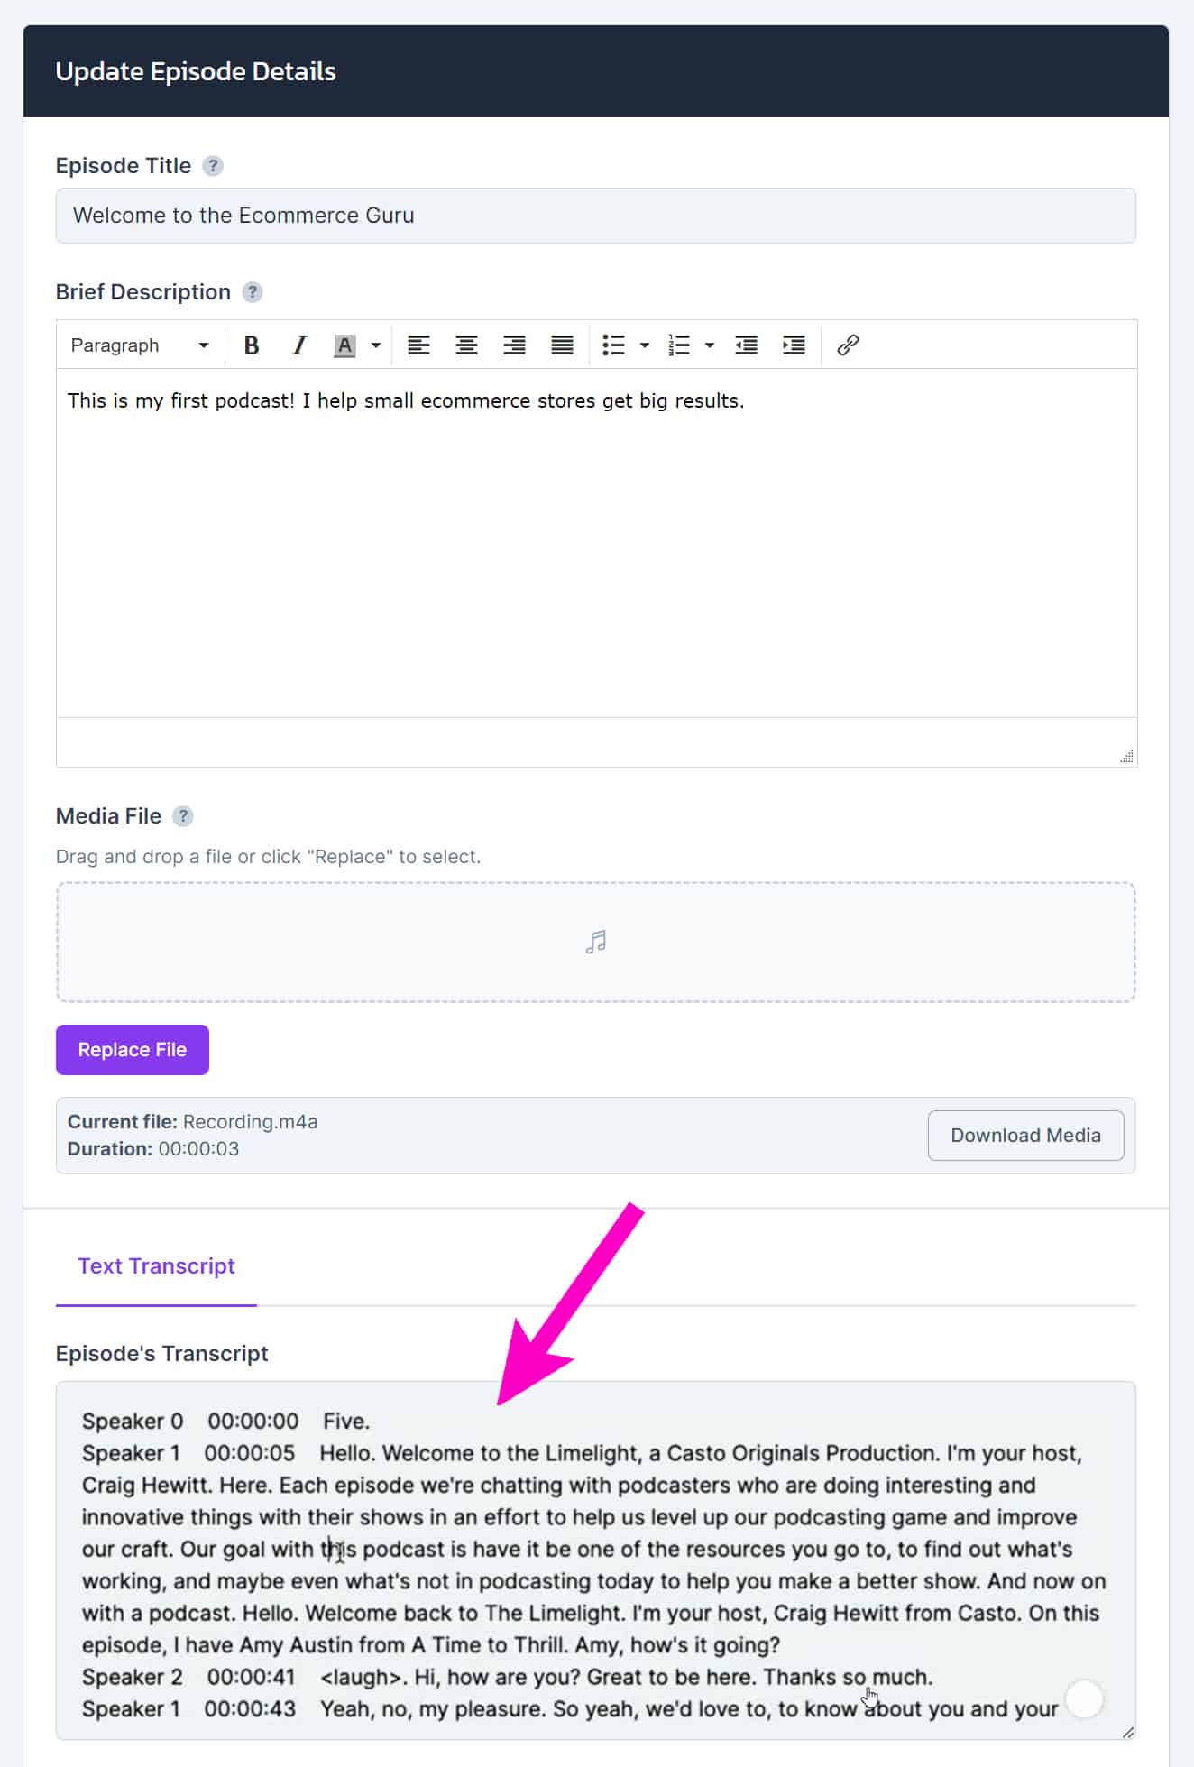The height and width of the screenshot is (1767, 1194).
Task: Justify the description text
Action: pyautogui.click(x=562, y=345)
